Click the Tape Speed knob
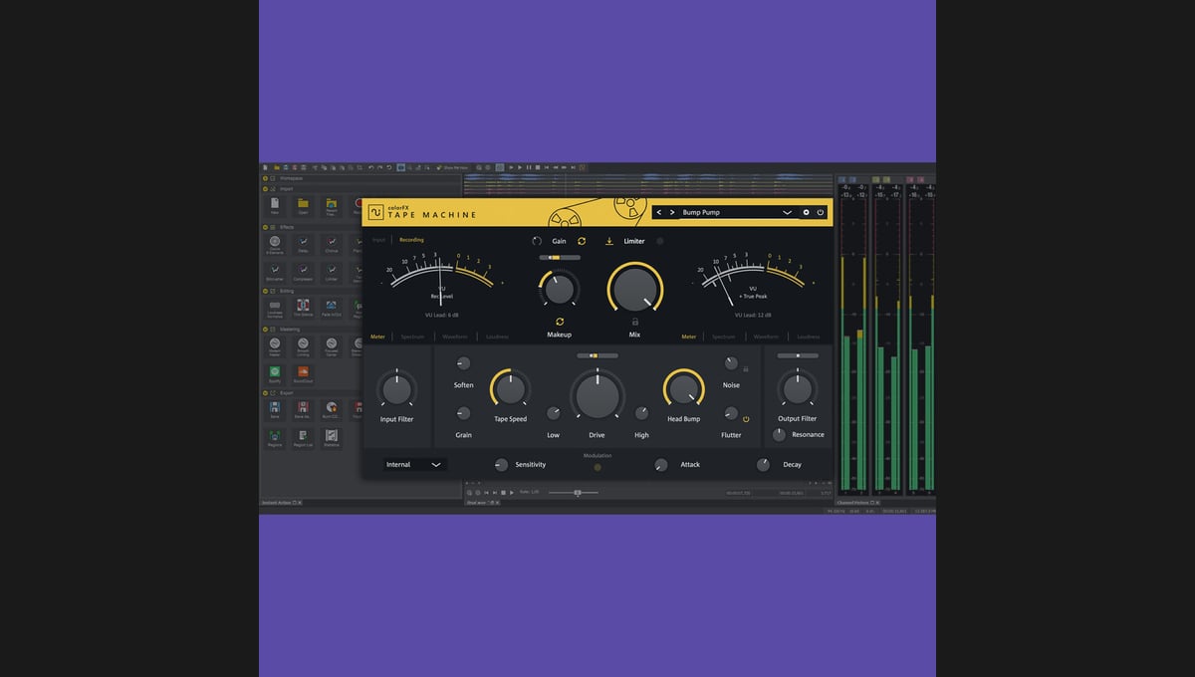 (510, 388)
